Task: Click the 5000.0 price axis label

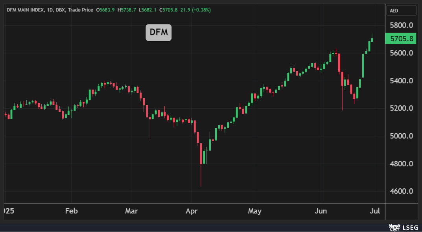Action: pos(401,136)
